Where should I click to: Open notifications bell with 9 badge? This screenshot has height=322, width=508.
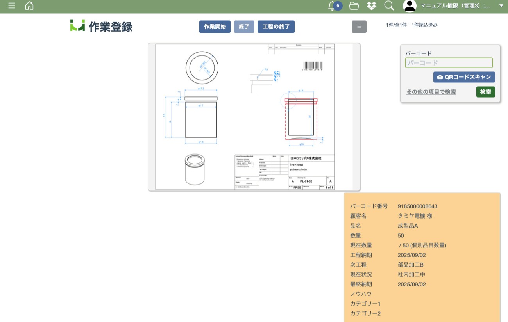point(332,6)
